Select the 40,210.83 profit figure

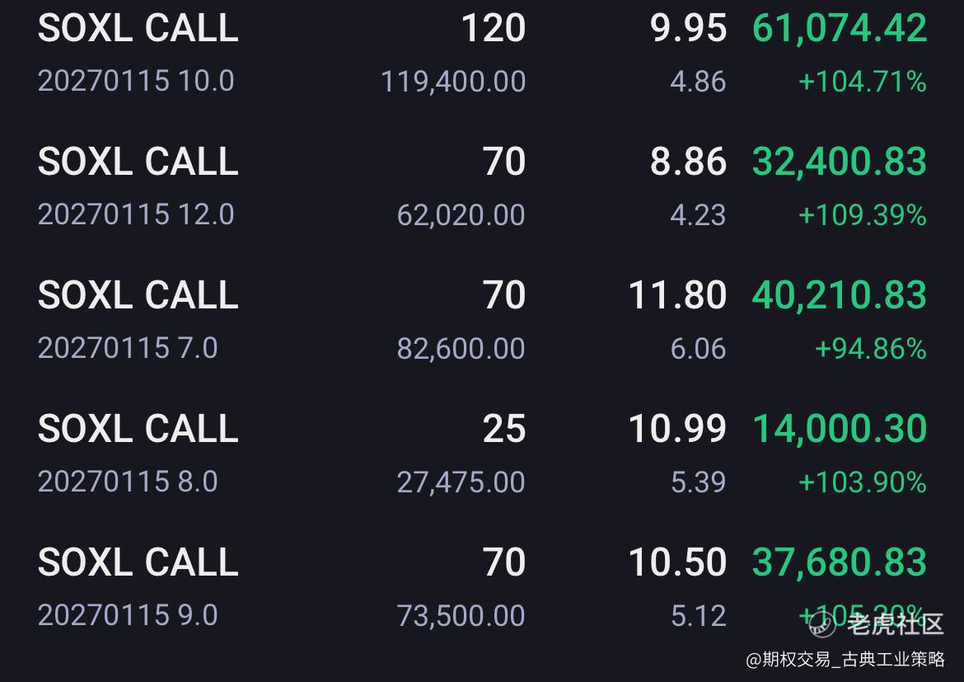click(840, 295)
